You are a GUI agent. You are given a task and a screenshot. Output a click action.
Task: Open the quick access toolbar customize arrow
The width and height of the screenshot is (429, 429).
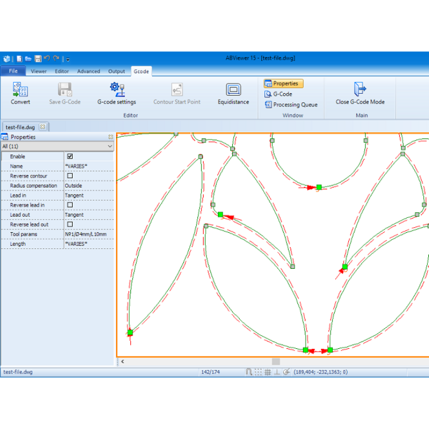(68, 59)
